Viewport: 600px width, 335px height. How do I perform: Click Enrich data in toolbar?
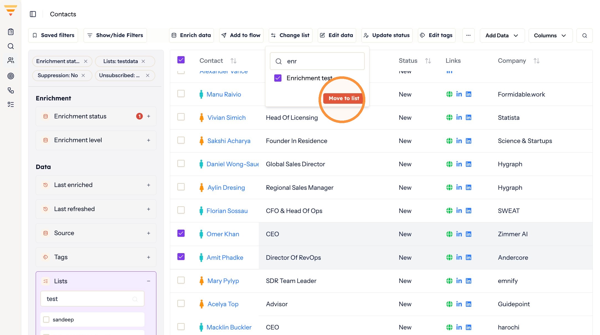pyautogui.click(x=191, y=35)
